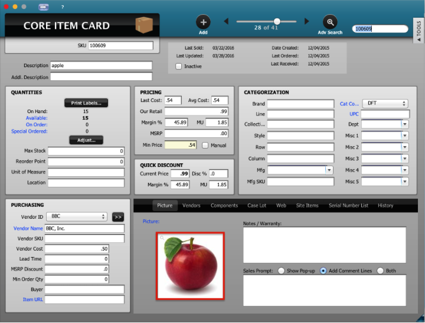425x323 pixels.
Task: Switch to the Vendors tab
Action: point(191,206)
